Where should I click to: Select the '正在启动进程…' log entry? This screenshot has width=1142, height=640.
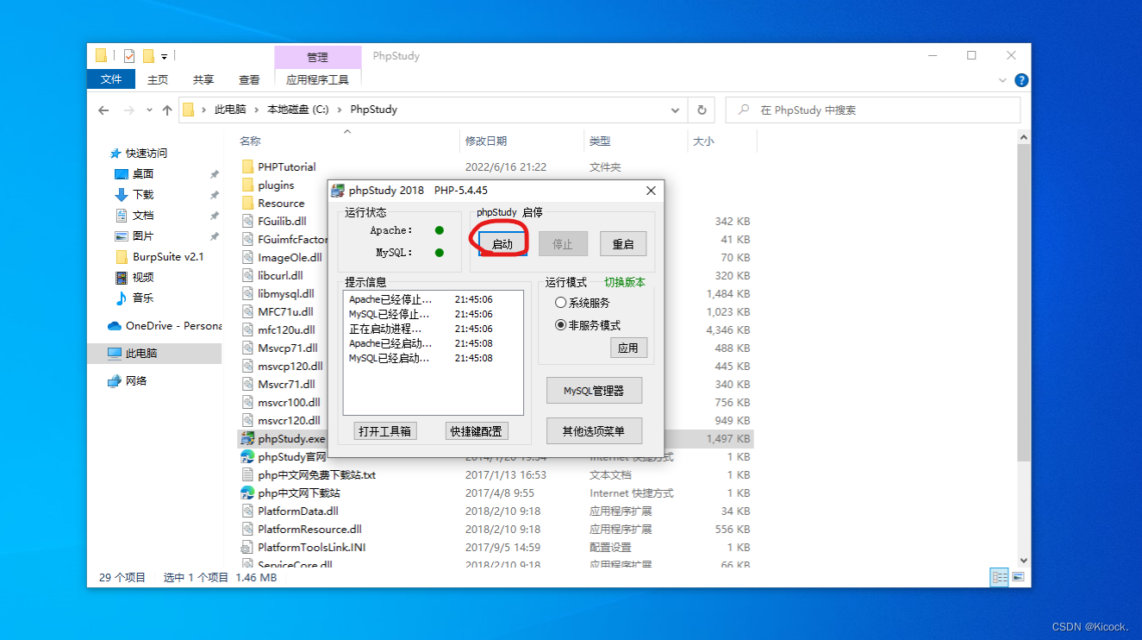[x=421, y=329]
